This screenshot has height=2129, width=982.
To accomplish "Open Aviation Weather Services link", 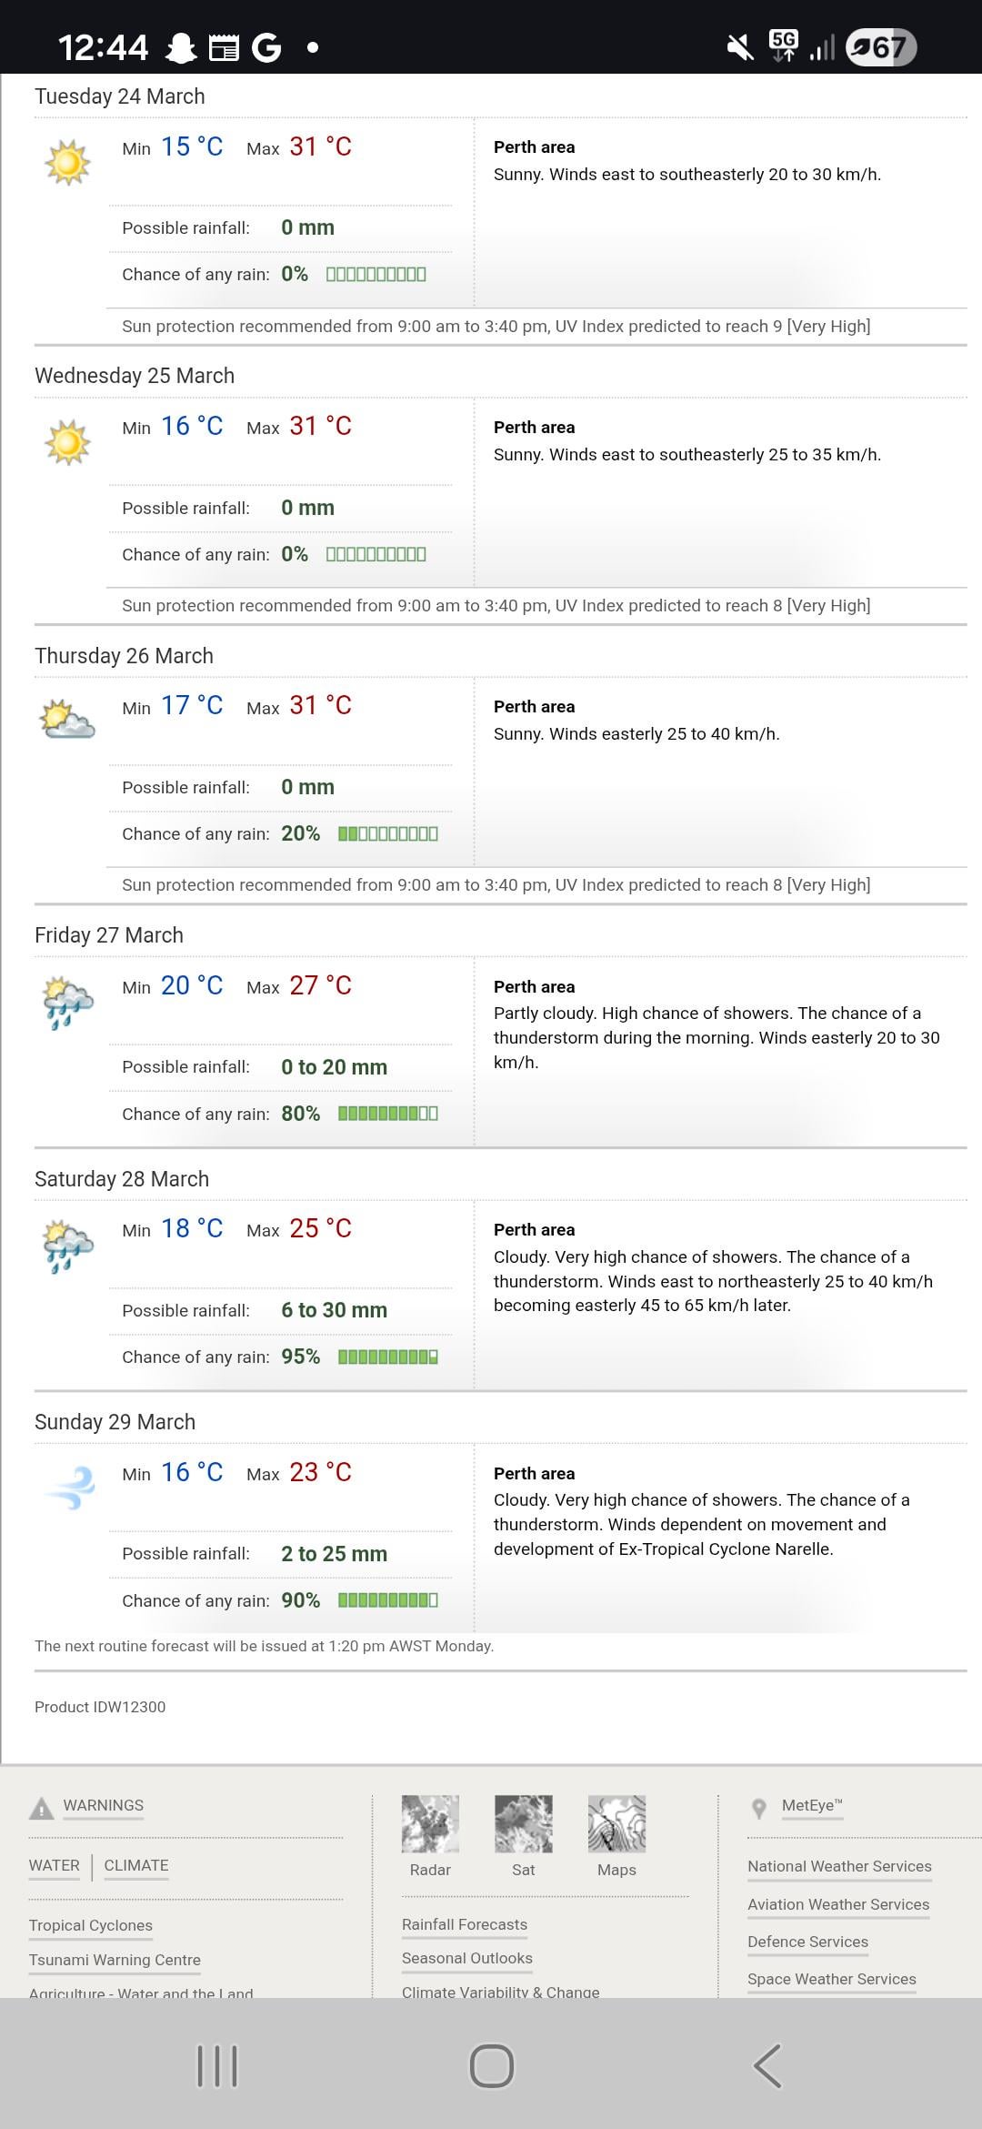I will [838, 1904].
